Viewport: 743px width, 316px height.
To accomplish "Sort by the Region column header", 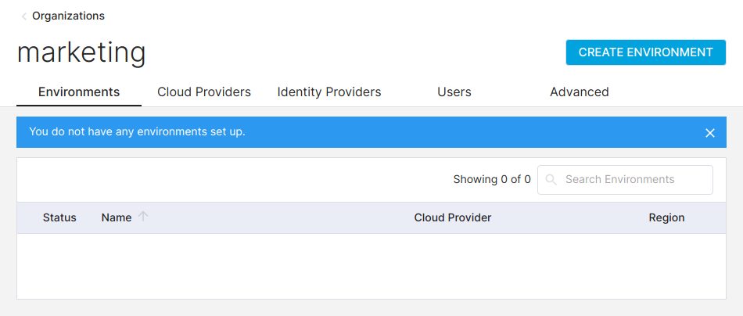I will tap(666, 217).
